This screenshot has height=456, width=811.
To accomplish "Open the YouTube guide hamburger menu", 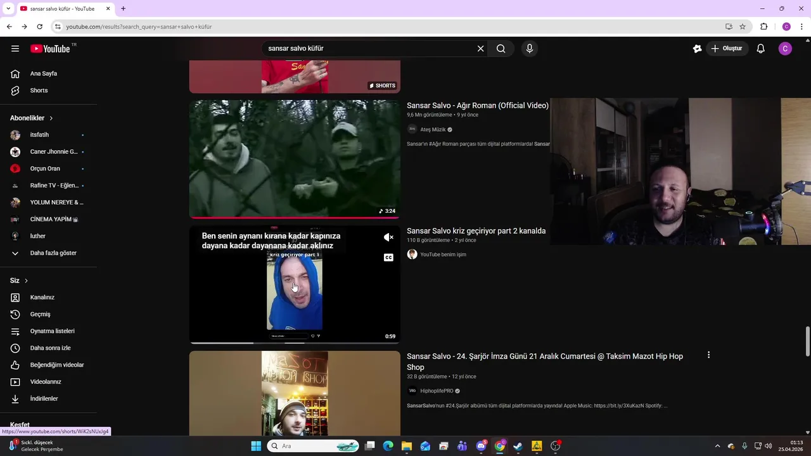I will (x=15, y=49).
